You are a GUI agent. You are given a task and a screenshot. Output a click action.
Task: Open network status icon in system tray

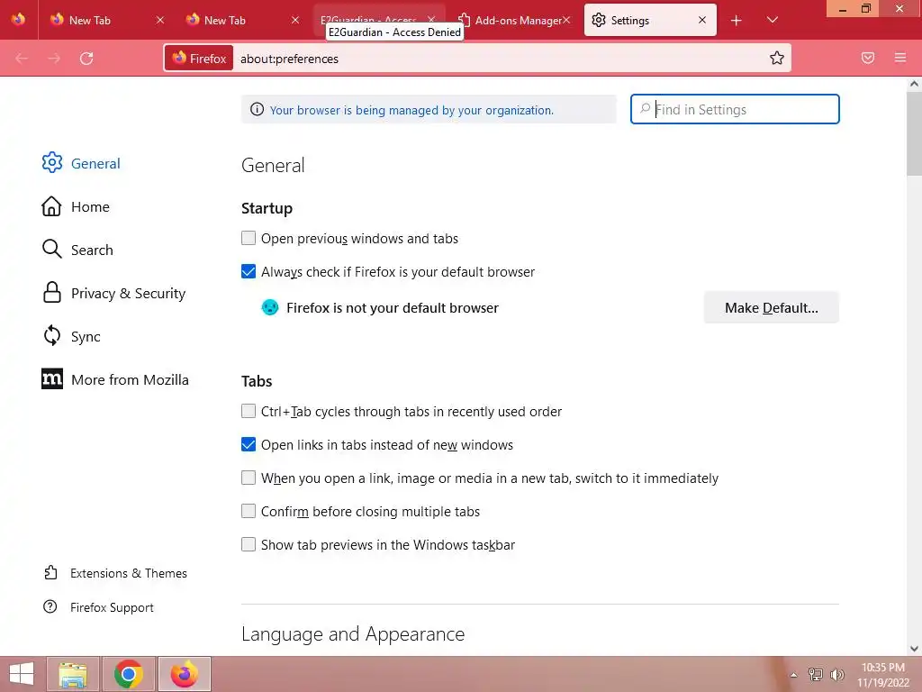(815, 675)
